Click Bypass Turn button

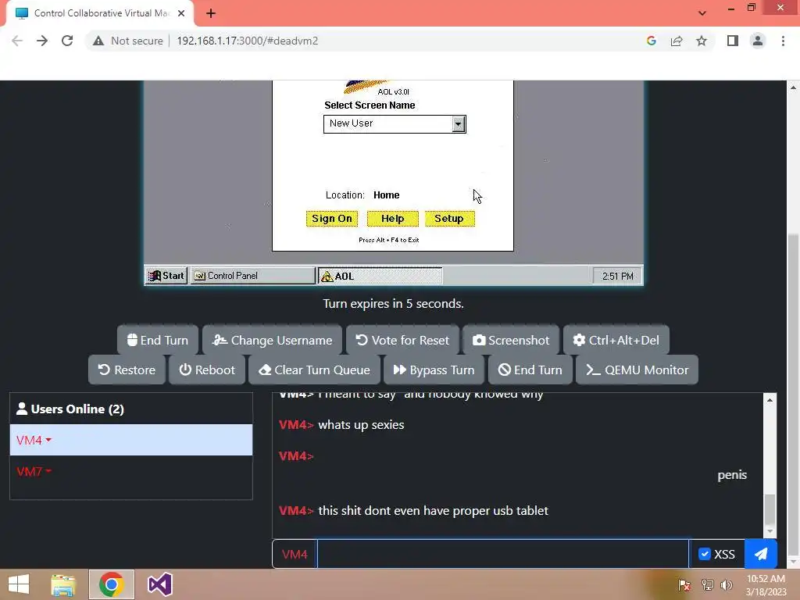434,370
